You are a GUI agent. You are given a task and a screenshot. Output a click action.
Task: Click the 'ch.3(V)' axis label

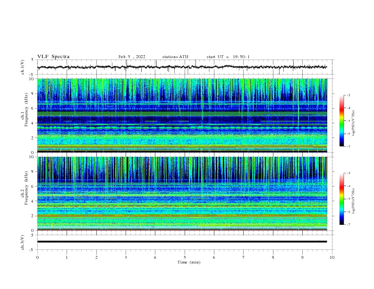click(x=23, y=242)
